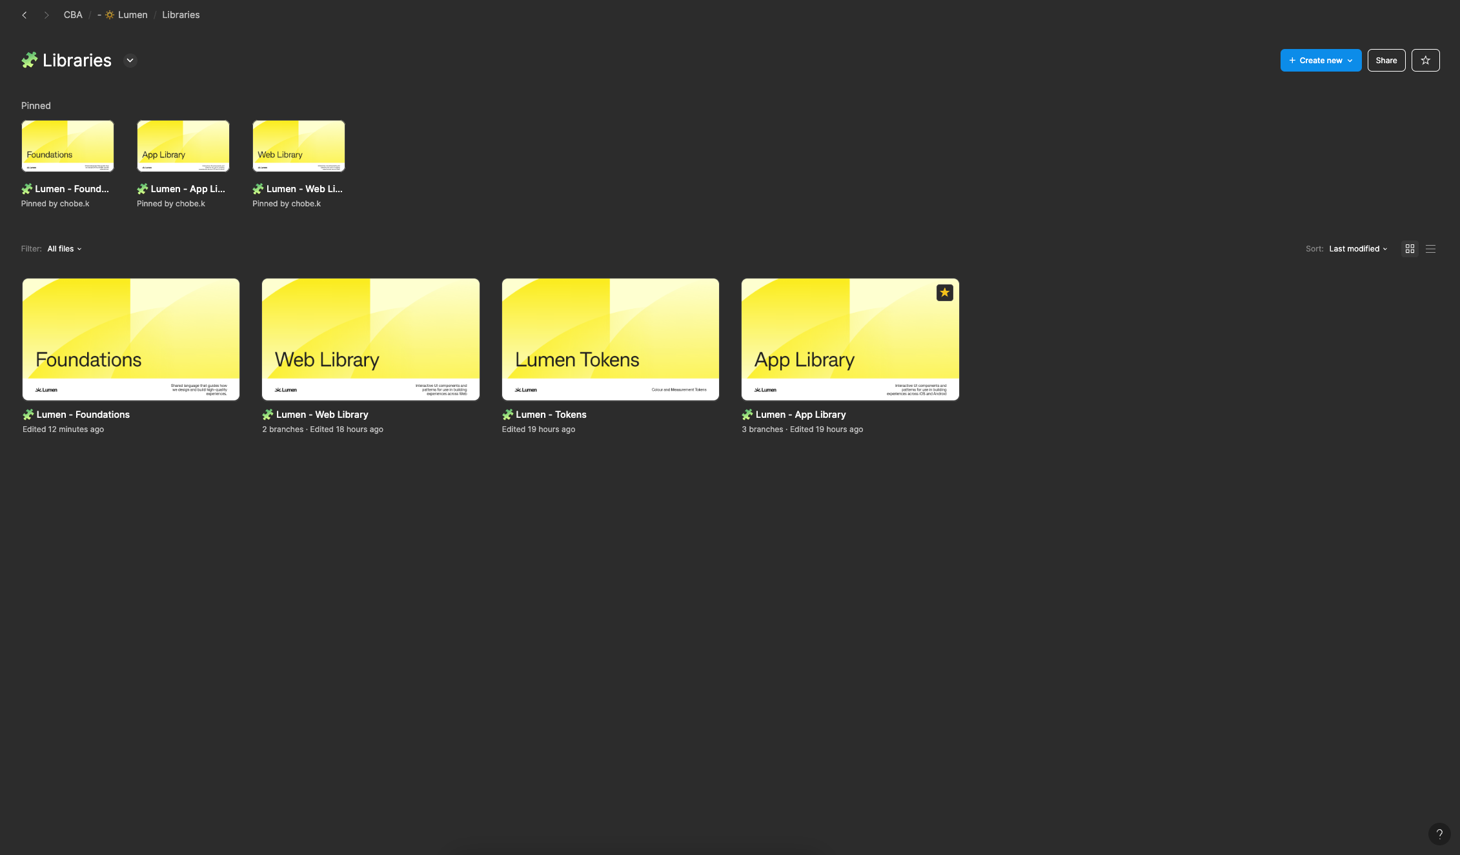Open the pinned Foundations thumbnail
Screen dimensions: 1460x855
tap(68, 146)
